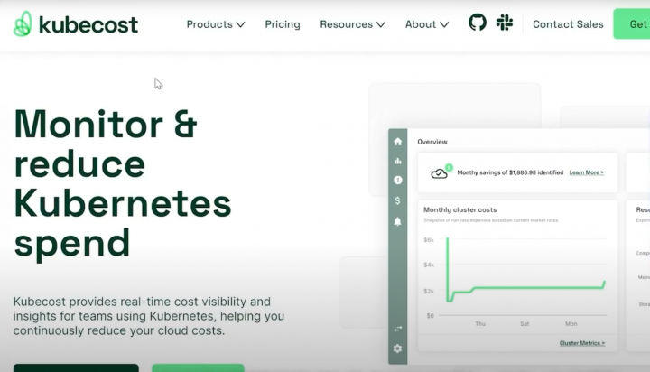The image size is (650, 372).
Task: Expand the Products dropdown menu
Action: [215, 24]
